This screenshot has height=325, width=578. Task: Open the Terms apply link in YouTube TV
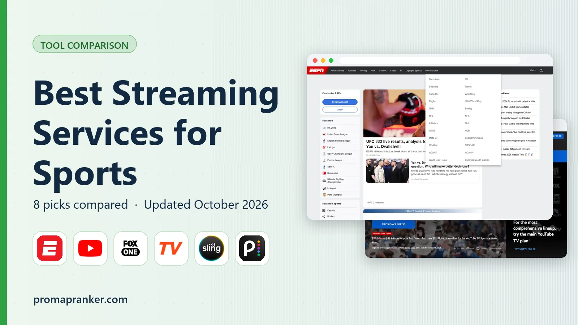tap(410, 248)
